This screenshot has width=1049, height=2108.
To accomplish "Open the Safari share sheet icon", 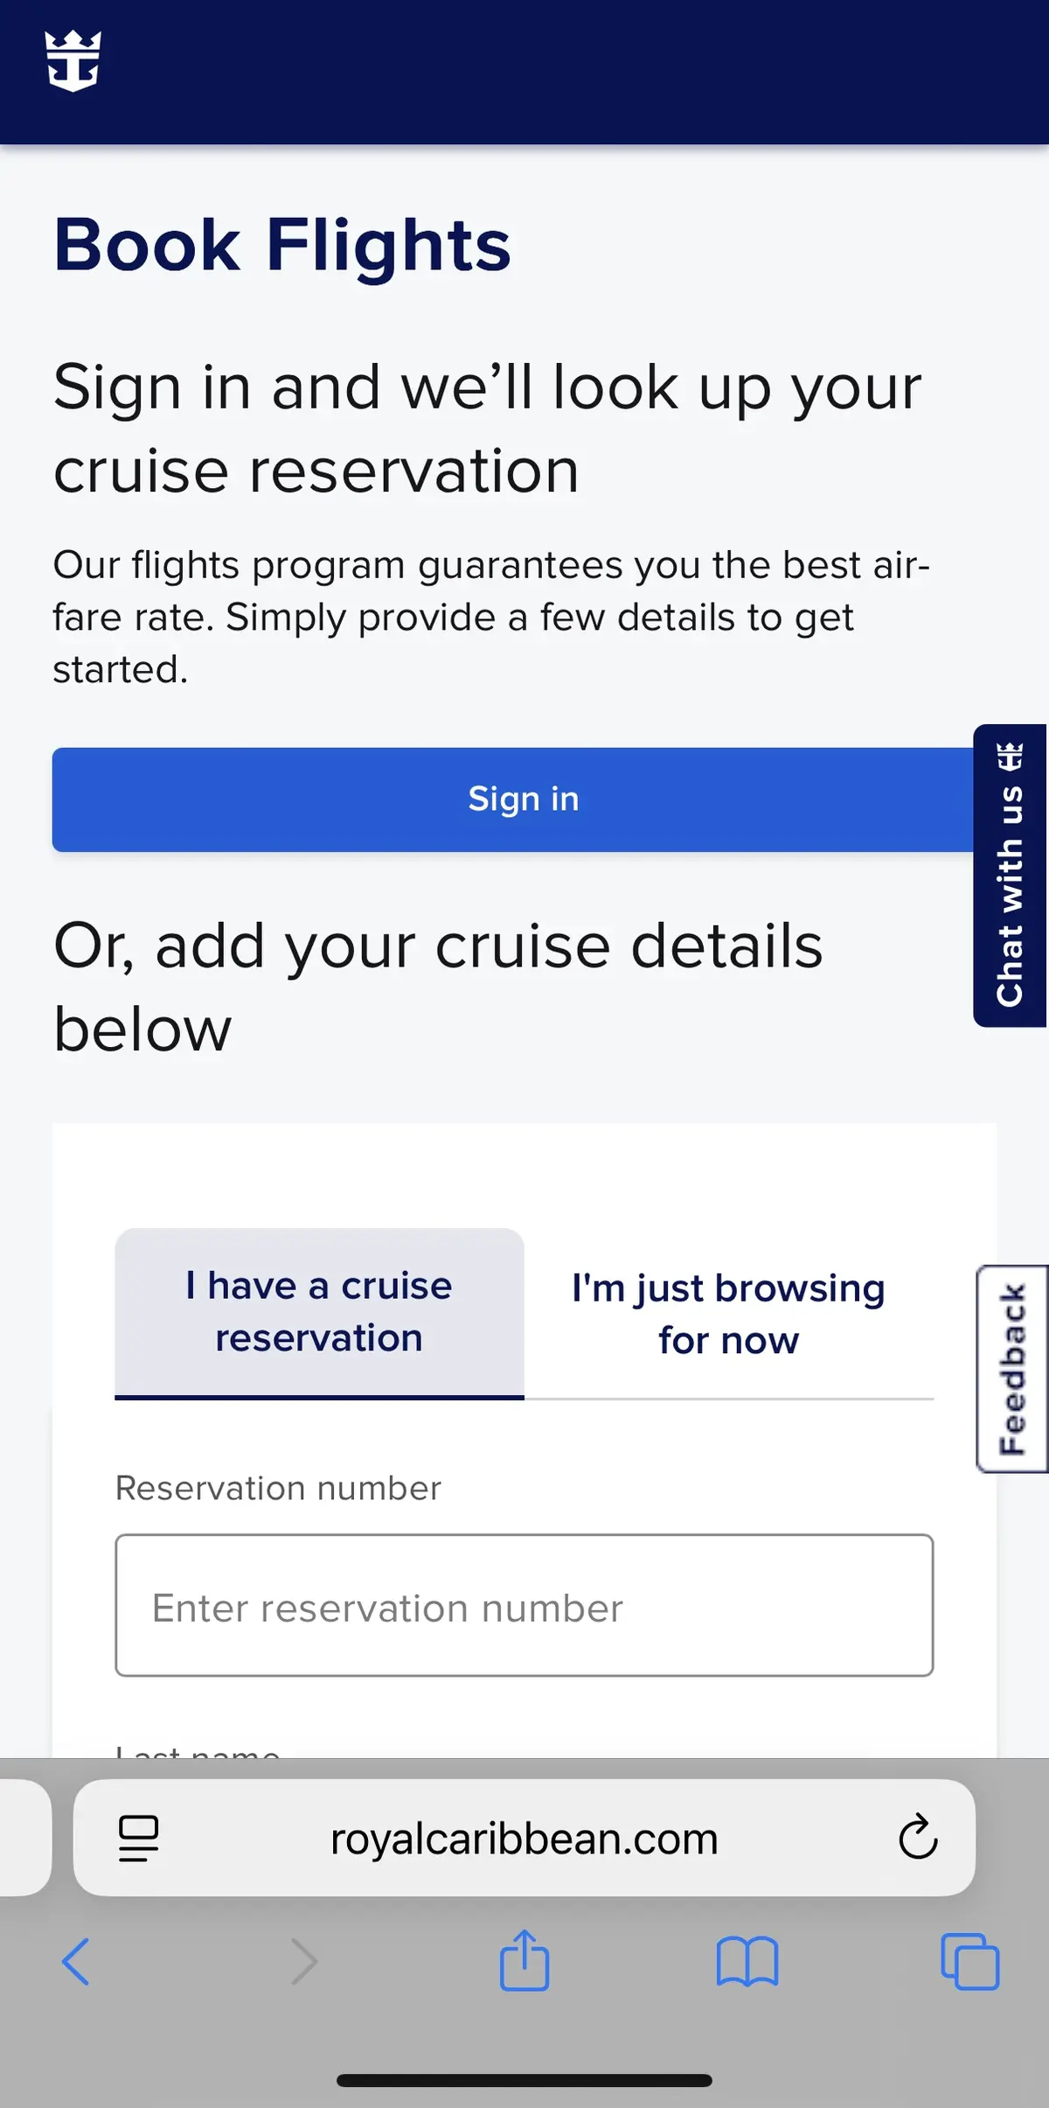I will pyautogui.click(x=524, y=1961).
